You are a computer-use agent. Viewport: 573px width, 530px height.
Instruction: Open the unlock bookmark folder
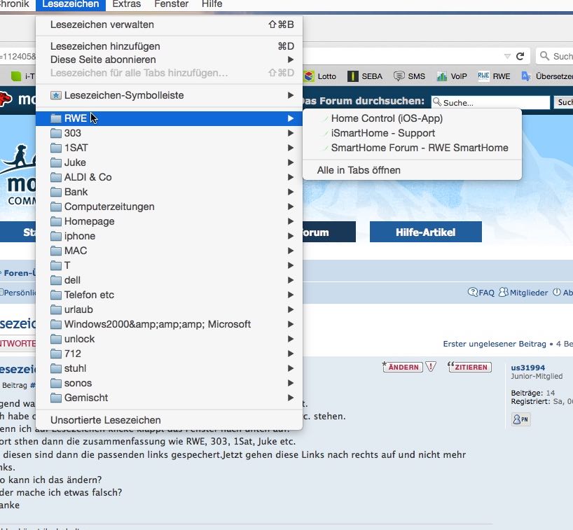169,339
